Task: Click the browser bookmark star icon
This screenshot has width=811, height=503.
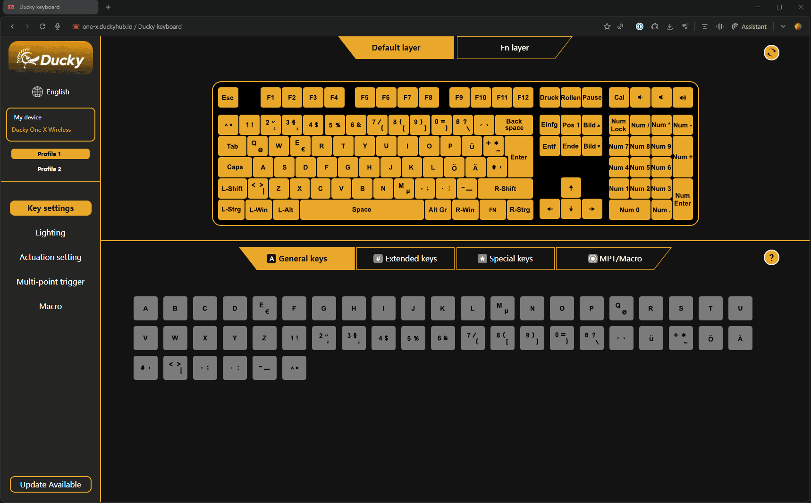Action: 607,26
